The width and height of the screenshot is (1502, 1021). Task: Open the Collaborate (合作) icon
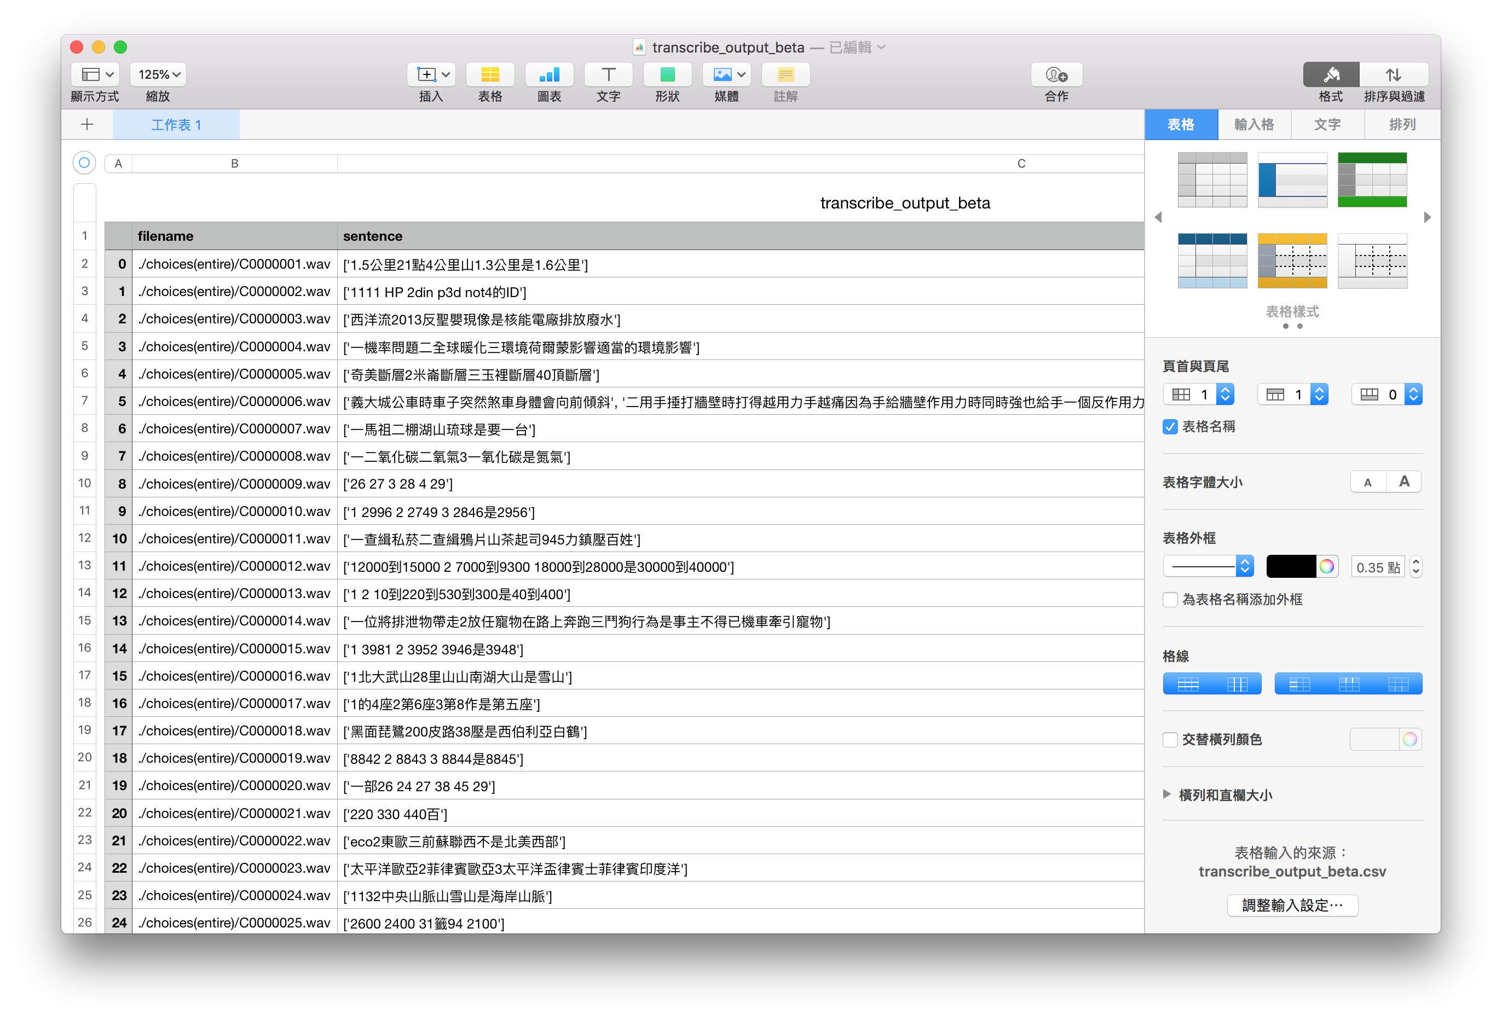pyautogui.click(x=1056, y=75)
